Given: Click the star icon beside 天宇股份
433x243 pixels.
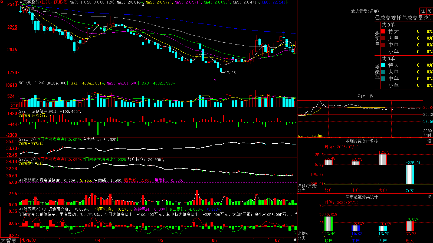Looking at the screenshot, I should [21, 2].
